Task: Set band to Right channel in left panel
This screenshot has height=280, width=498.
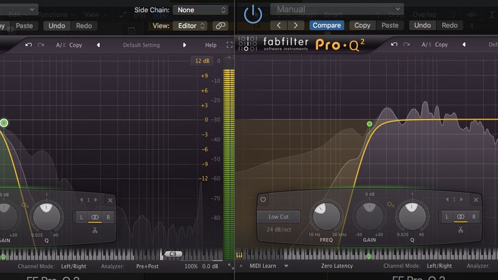Action: pyautogui.click(x=108, y=217)
